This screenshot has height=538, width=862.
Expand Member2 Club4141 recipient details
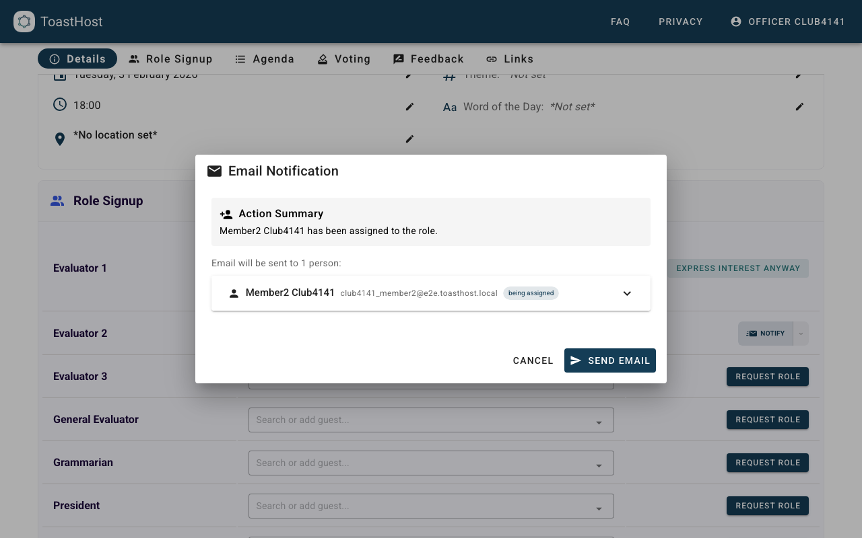click(627, 293)
